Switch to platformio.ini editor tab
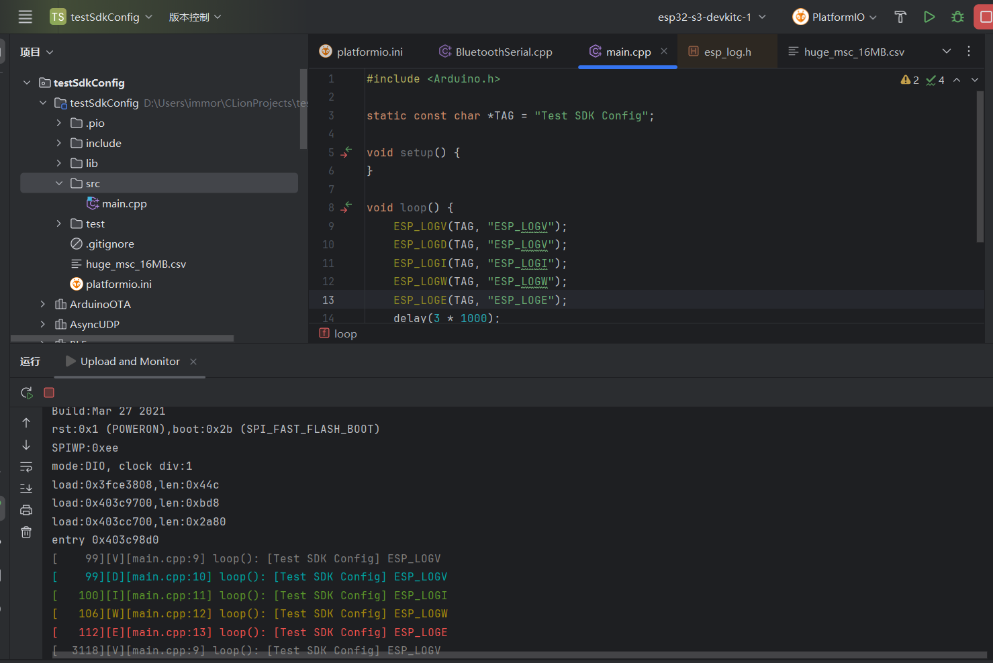Viewport: 993px width, 663px height. 361,52
